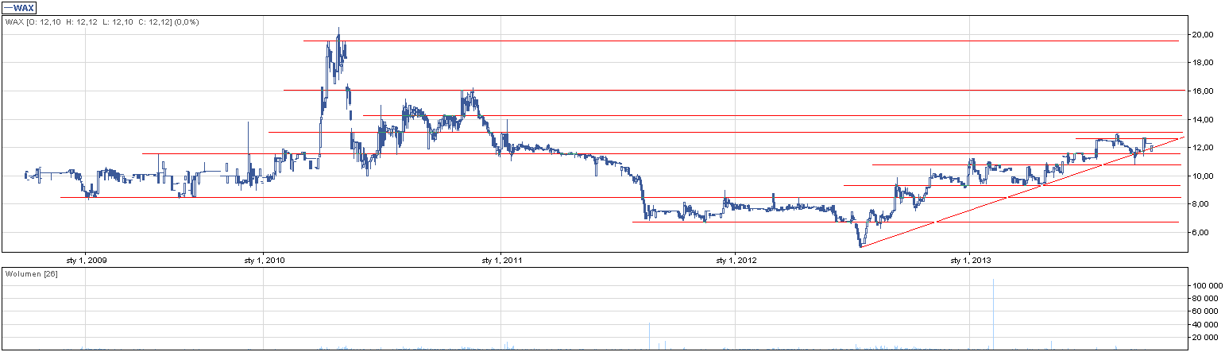Viewport: 1225px width, 352px height.
Task: Click the Wolumen [26] panel label
Action: 31,274
